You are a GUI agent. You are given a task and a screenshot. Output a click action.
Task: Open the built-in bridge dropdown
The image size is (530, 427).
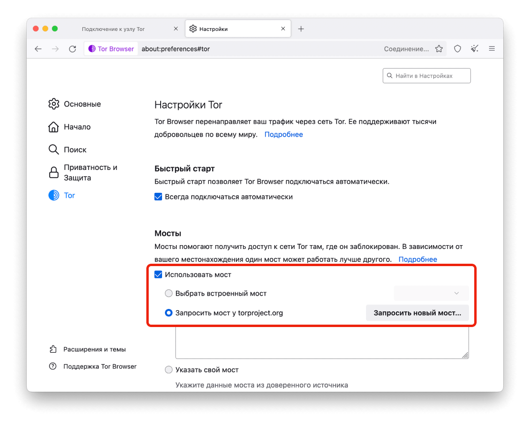[430, 293]
